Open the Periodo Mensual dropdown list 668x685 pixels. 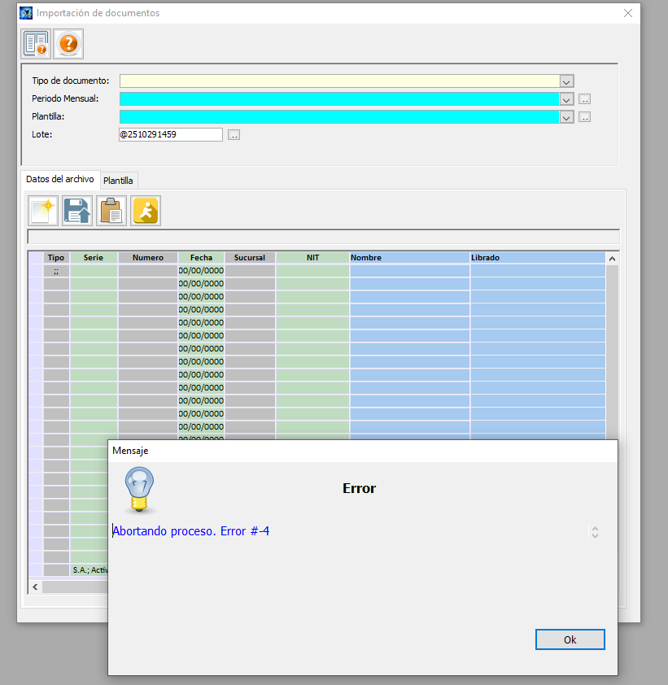point(566,99)
